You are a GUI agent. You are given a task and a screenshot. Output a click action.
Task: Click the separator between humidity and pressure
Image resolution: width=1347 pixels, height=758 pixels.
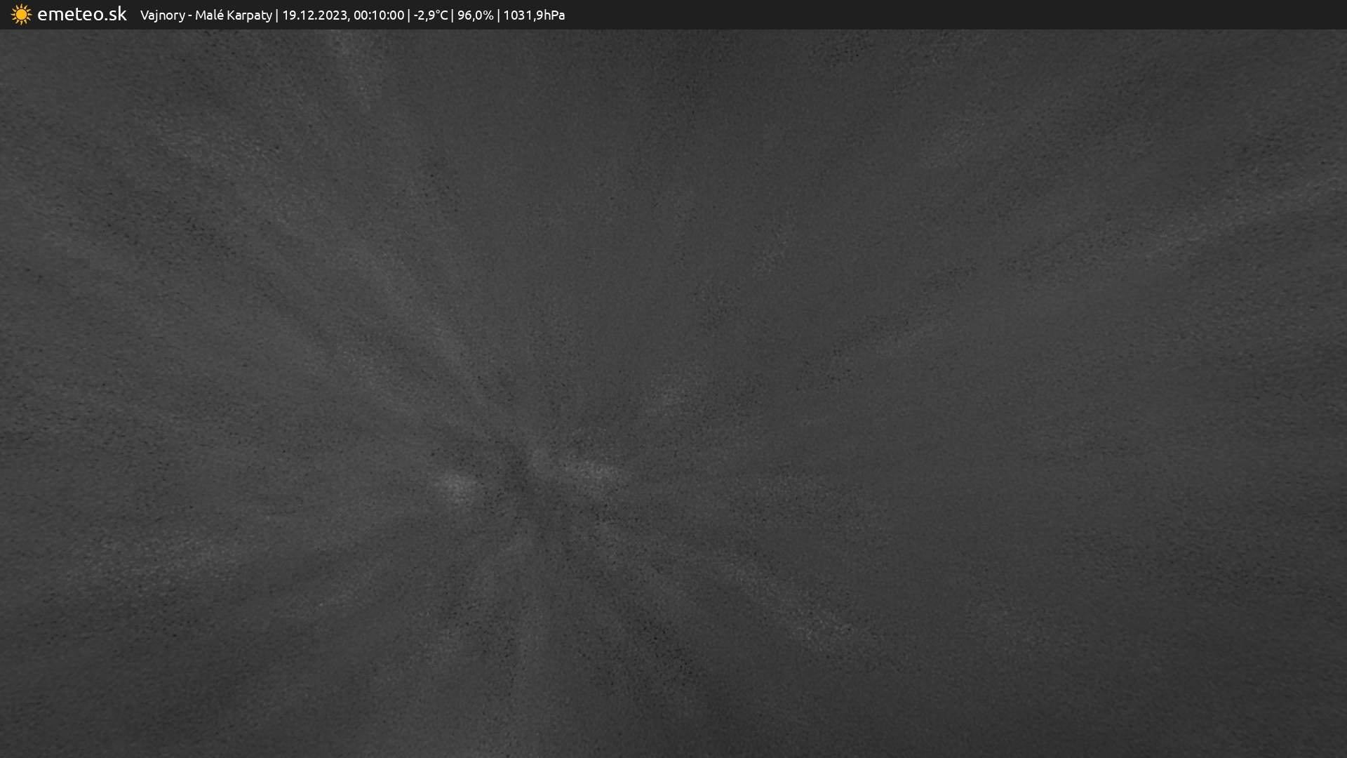498,15
